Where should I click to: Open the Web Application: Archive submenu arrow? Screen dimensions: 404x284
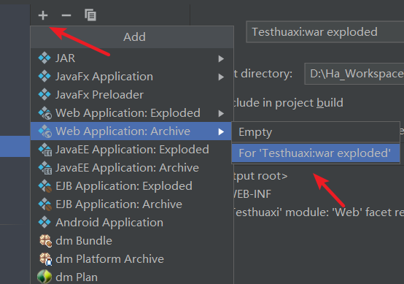click(x=221, y=132)
